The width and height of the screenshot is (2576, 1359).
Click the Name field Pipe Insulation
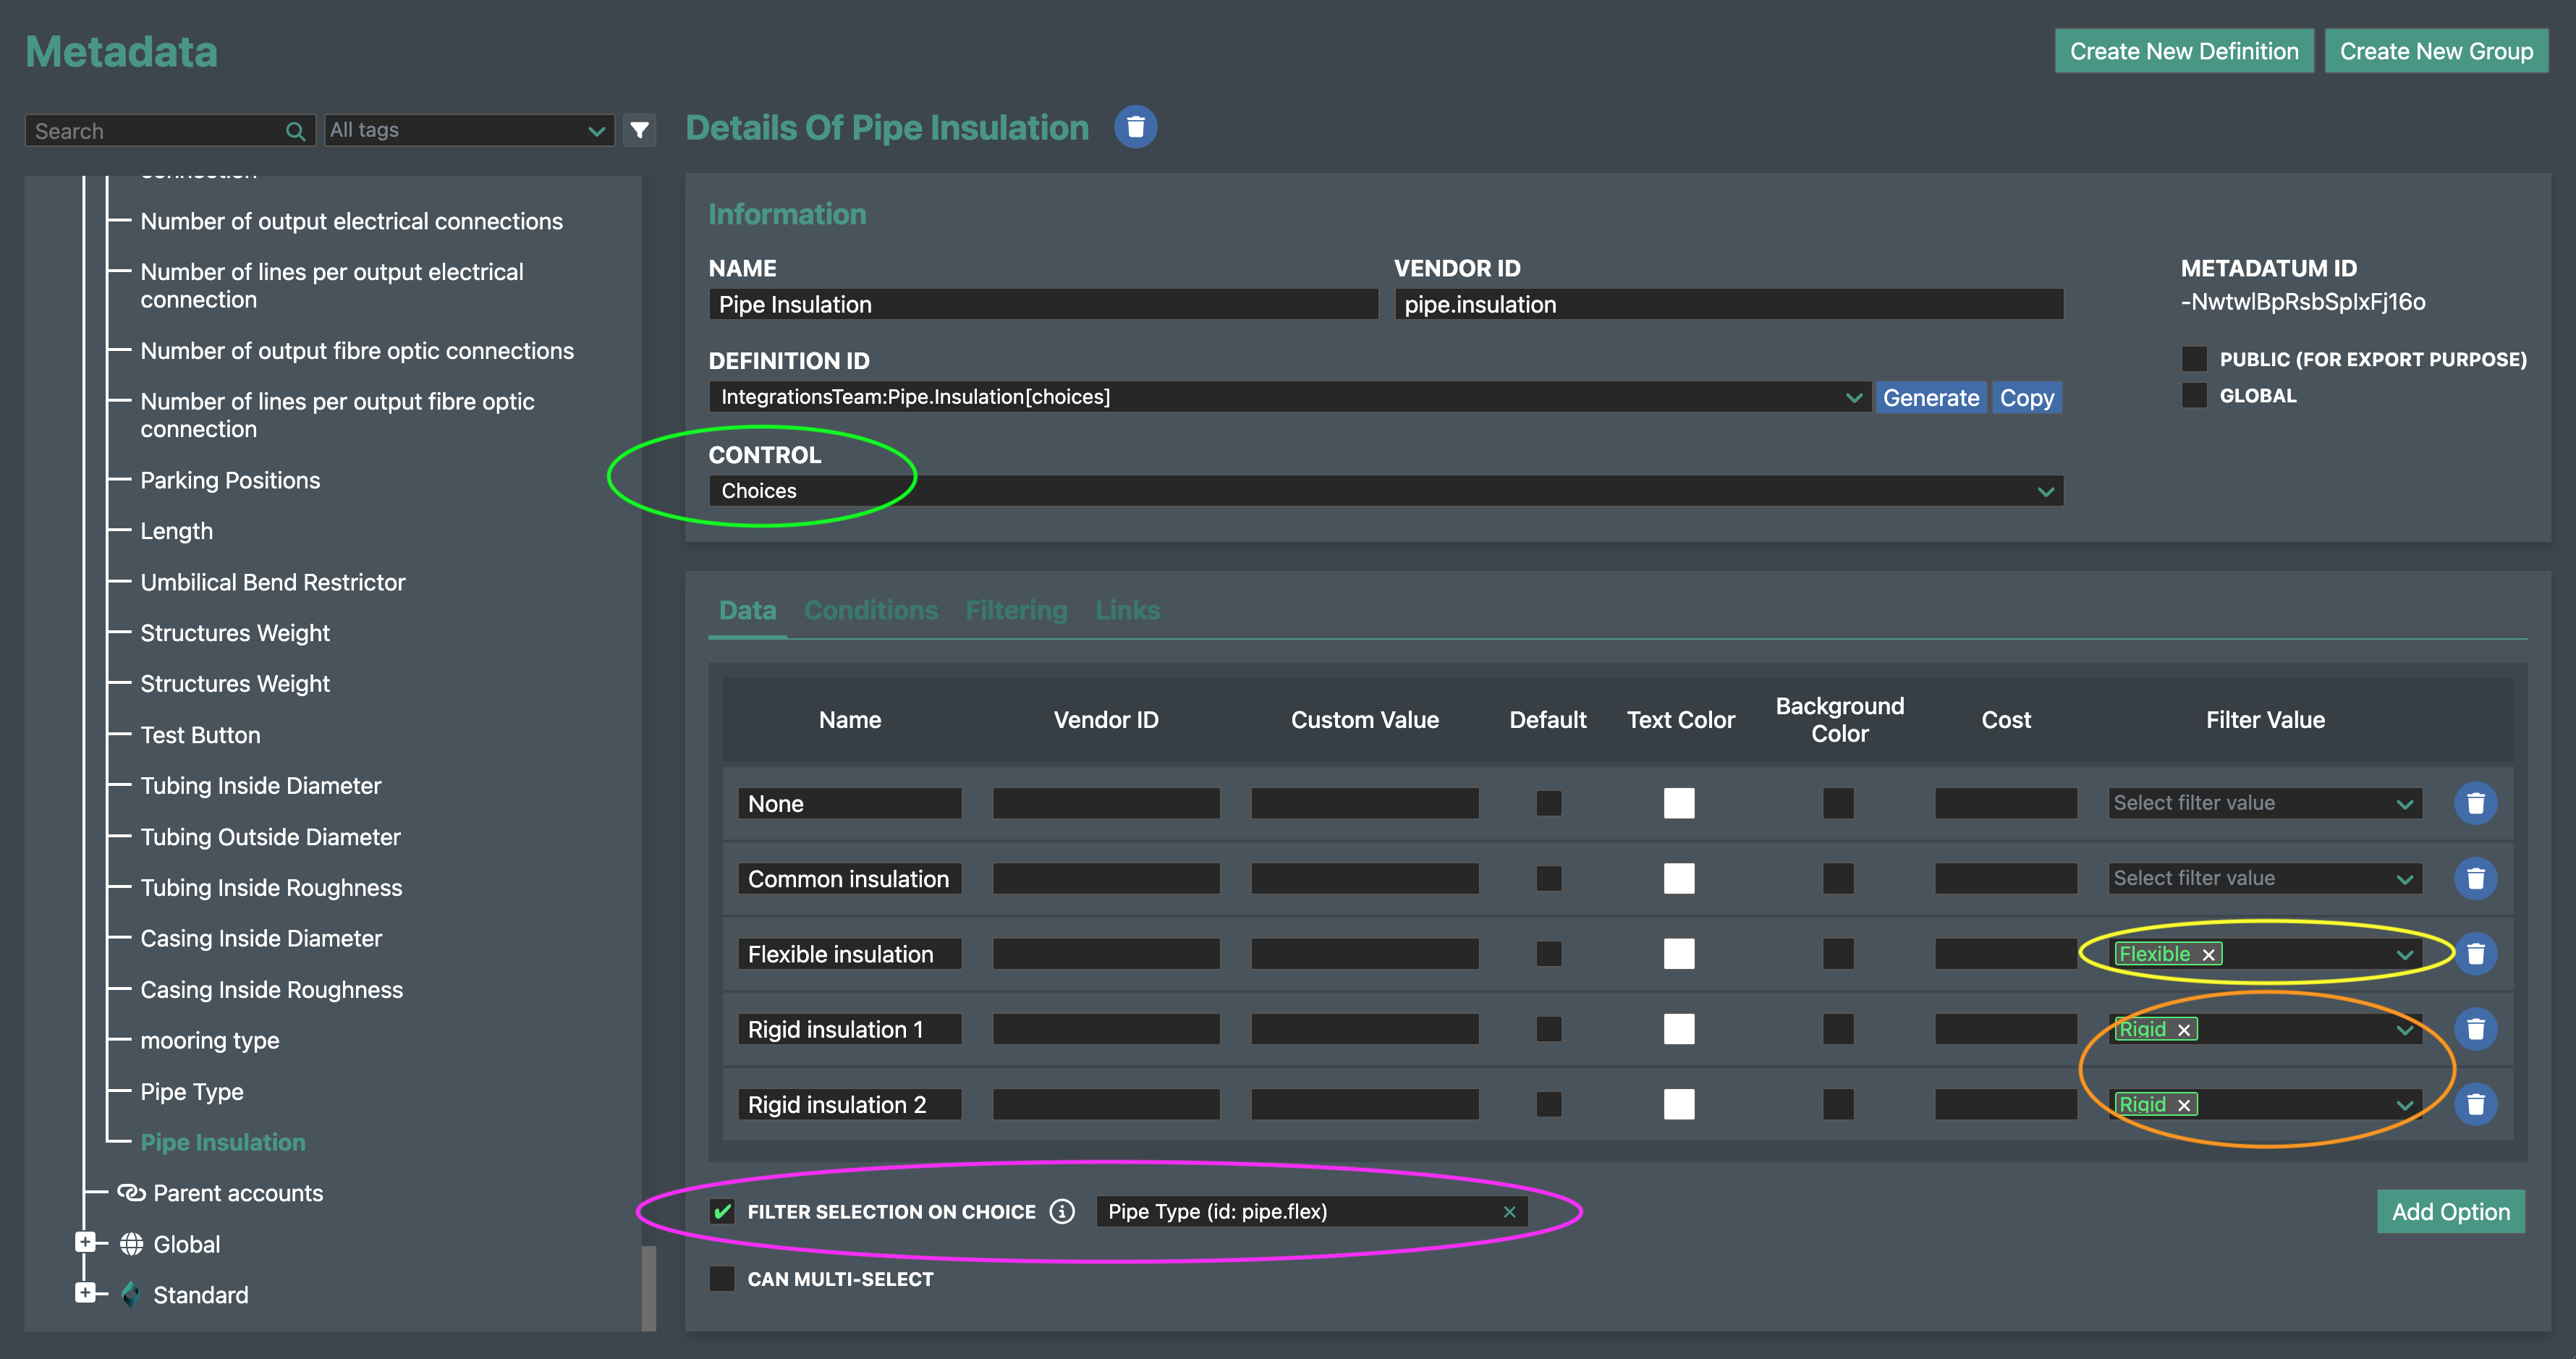pyautogui.click(x=1043, y=304)
